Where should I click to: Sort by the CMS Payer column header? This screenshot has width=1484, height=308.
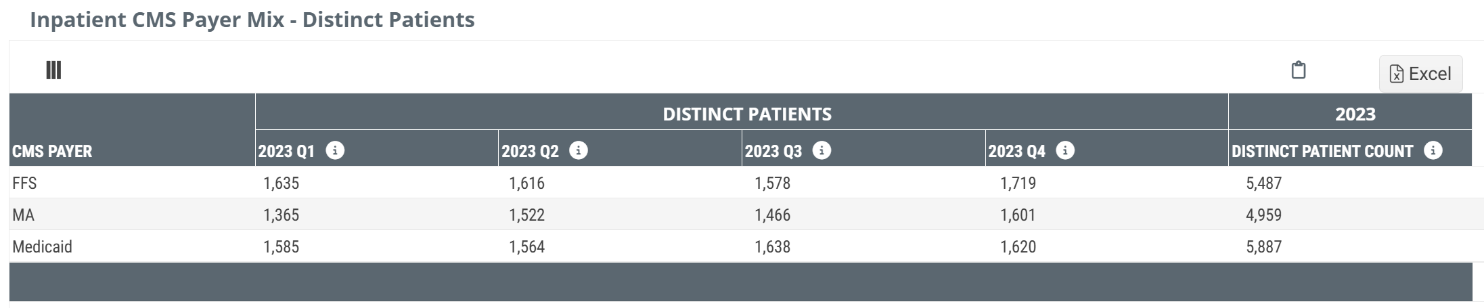[x=52, y=151]
